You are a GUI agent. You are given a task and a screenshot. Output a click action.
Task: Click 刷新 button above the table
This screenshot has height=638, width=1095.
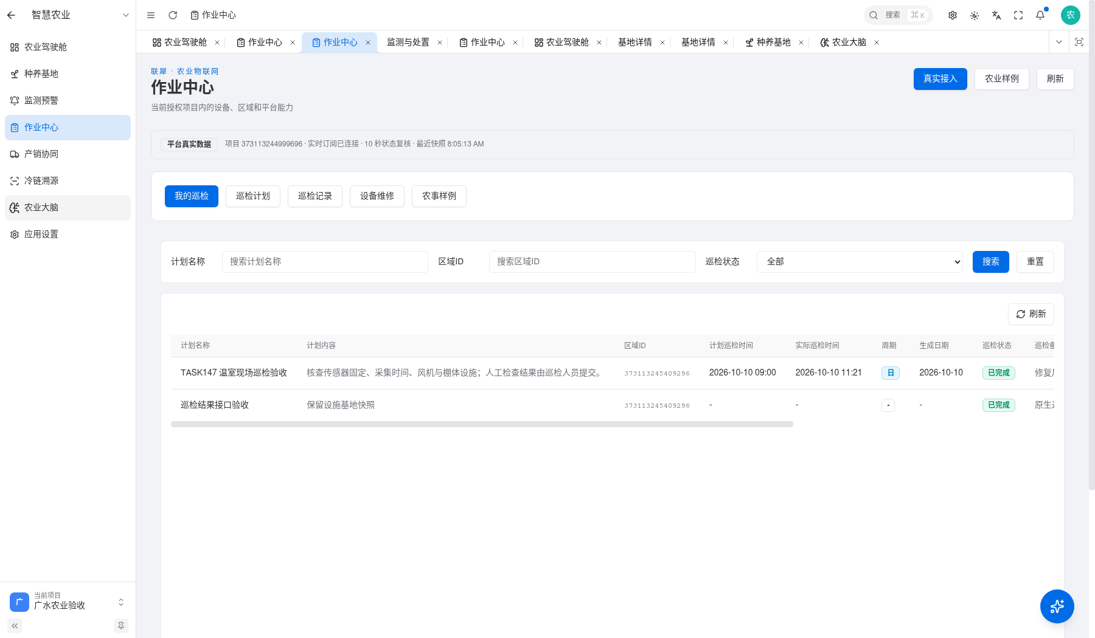(1031, 314)
